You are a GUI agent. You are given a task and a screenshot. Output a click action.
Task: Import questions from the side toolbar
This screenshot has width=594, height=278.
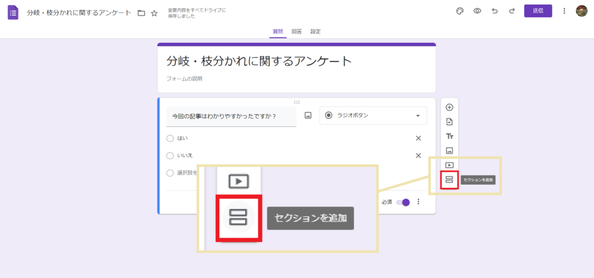pos(450,122)
